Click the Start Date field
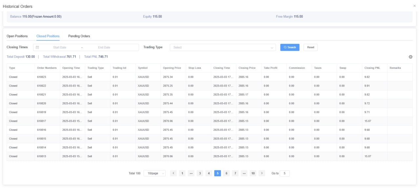This screenshot has height=191, width=420. click(x=60, y=48)
